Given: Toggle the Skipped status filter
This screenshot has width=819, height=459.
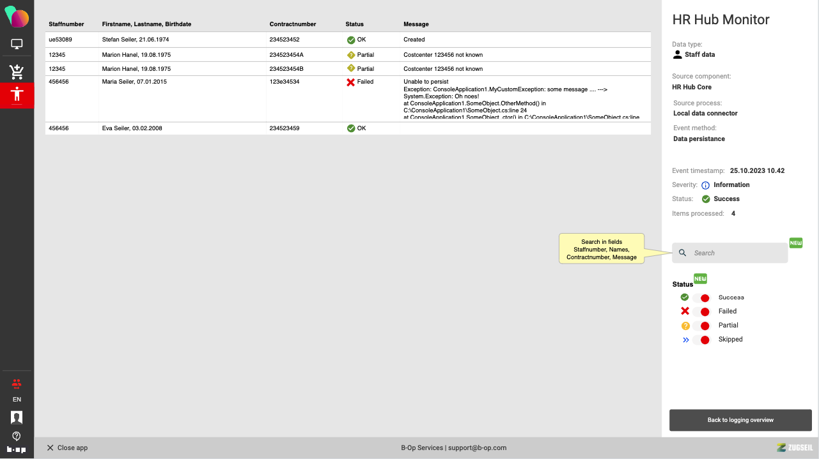Looking at the screenshot, I should point(701,340).
